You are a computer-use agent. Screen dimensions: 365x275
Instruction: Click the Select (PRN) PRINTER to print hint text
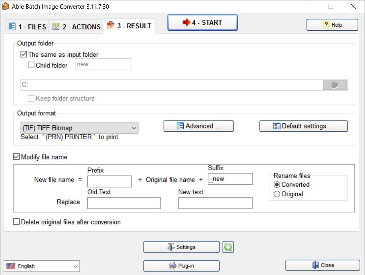point(69,137)
